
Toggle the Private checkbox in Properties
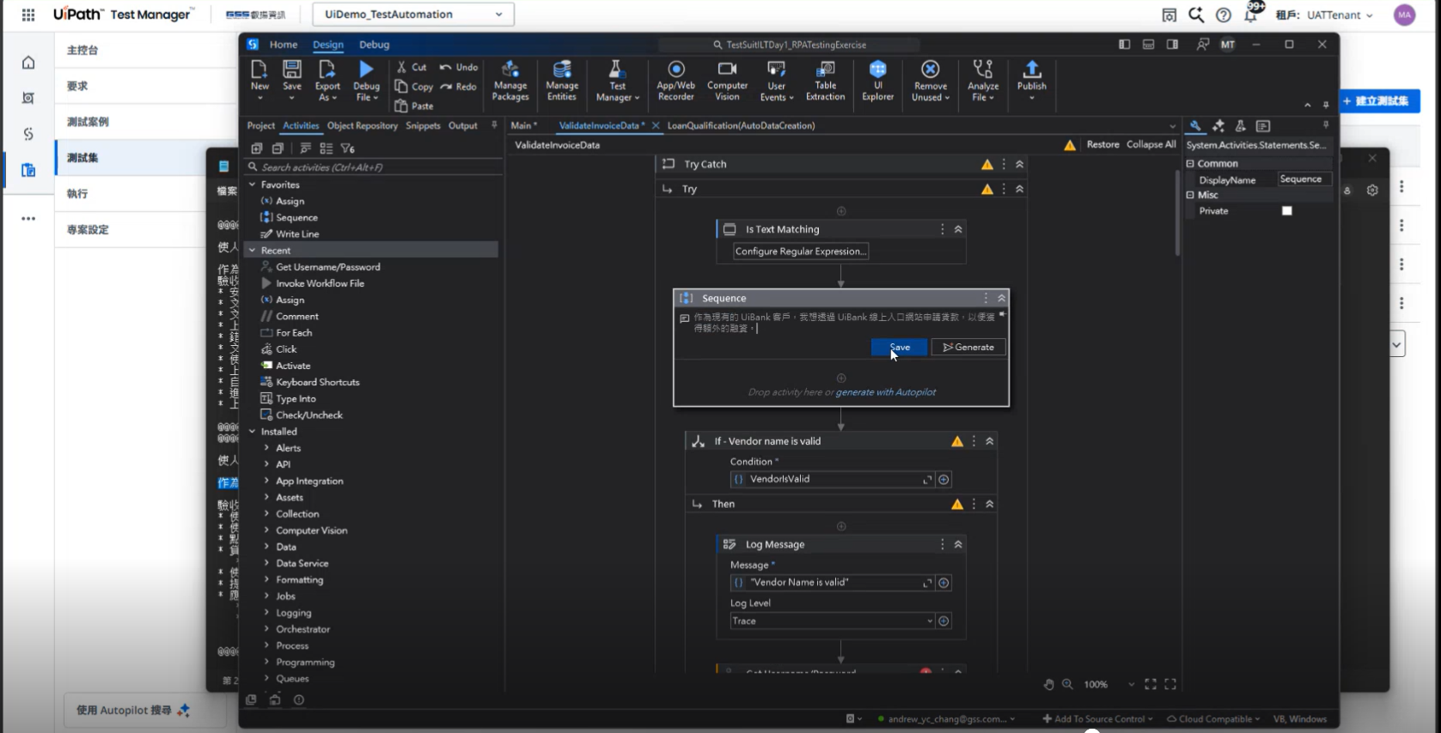click(1286, 211)
